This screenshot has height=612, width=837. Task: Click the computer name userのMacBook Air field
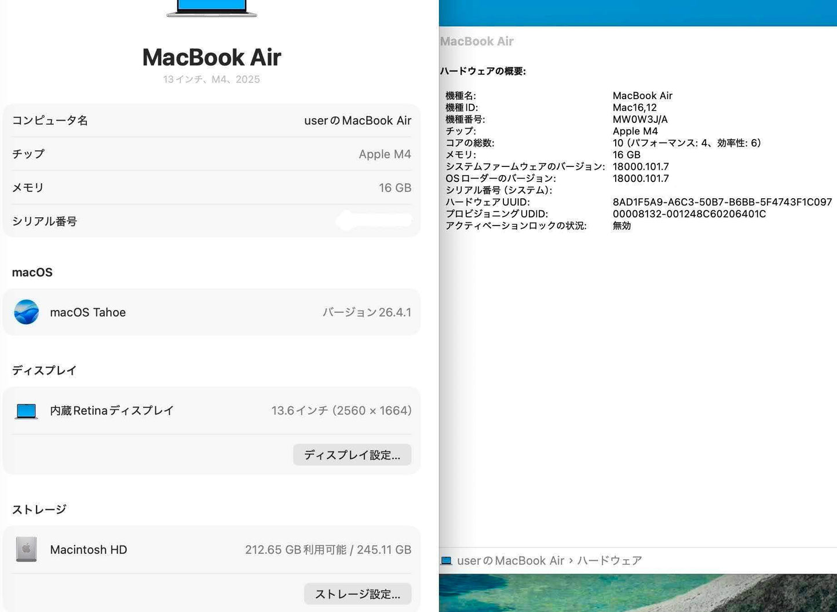coord(357,121)
